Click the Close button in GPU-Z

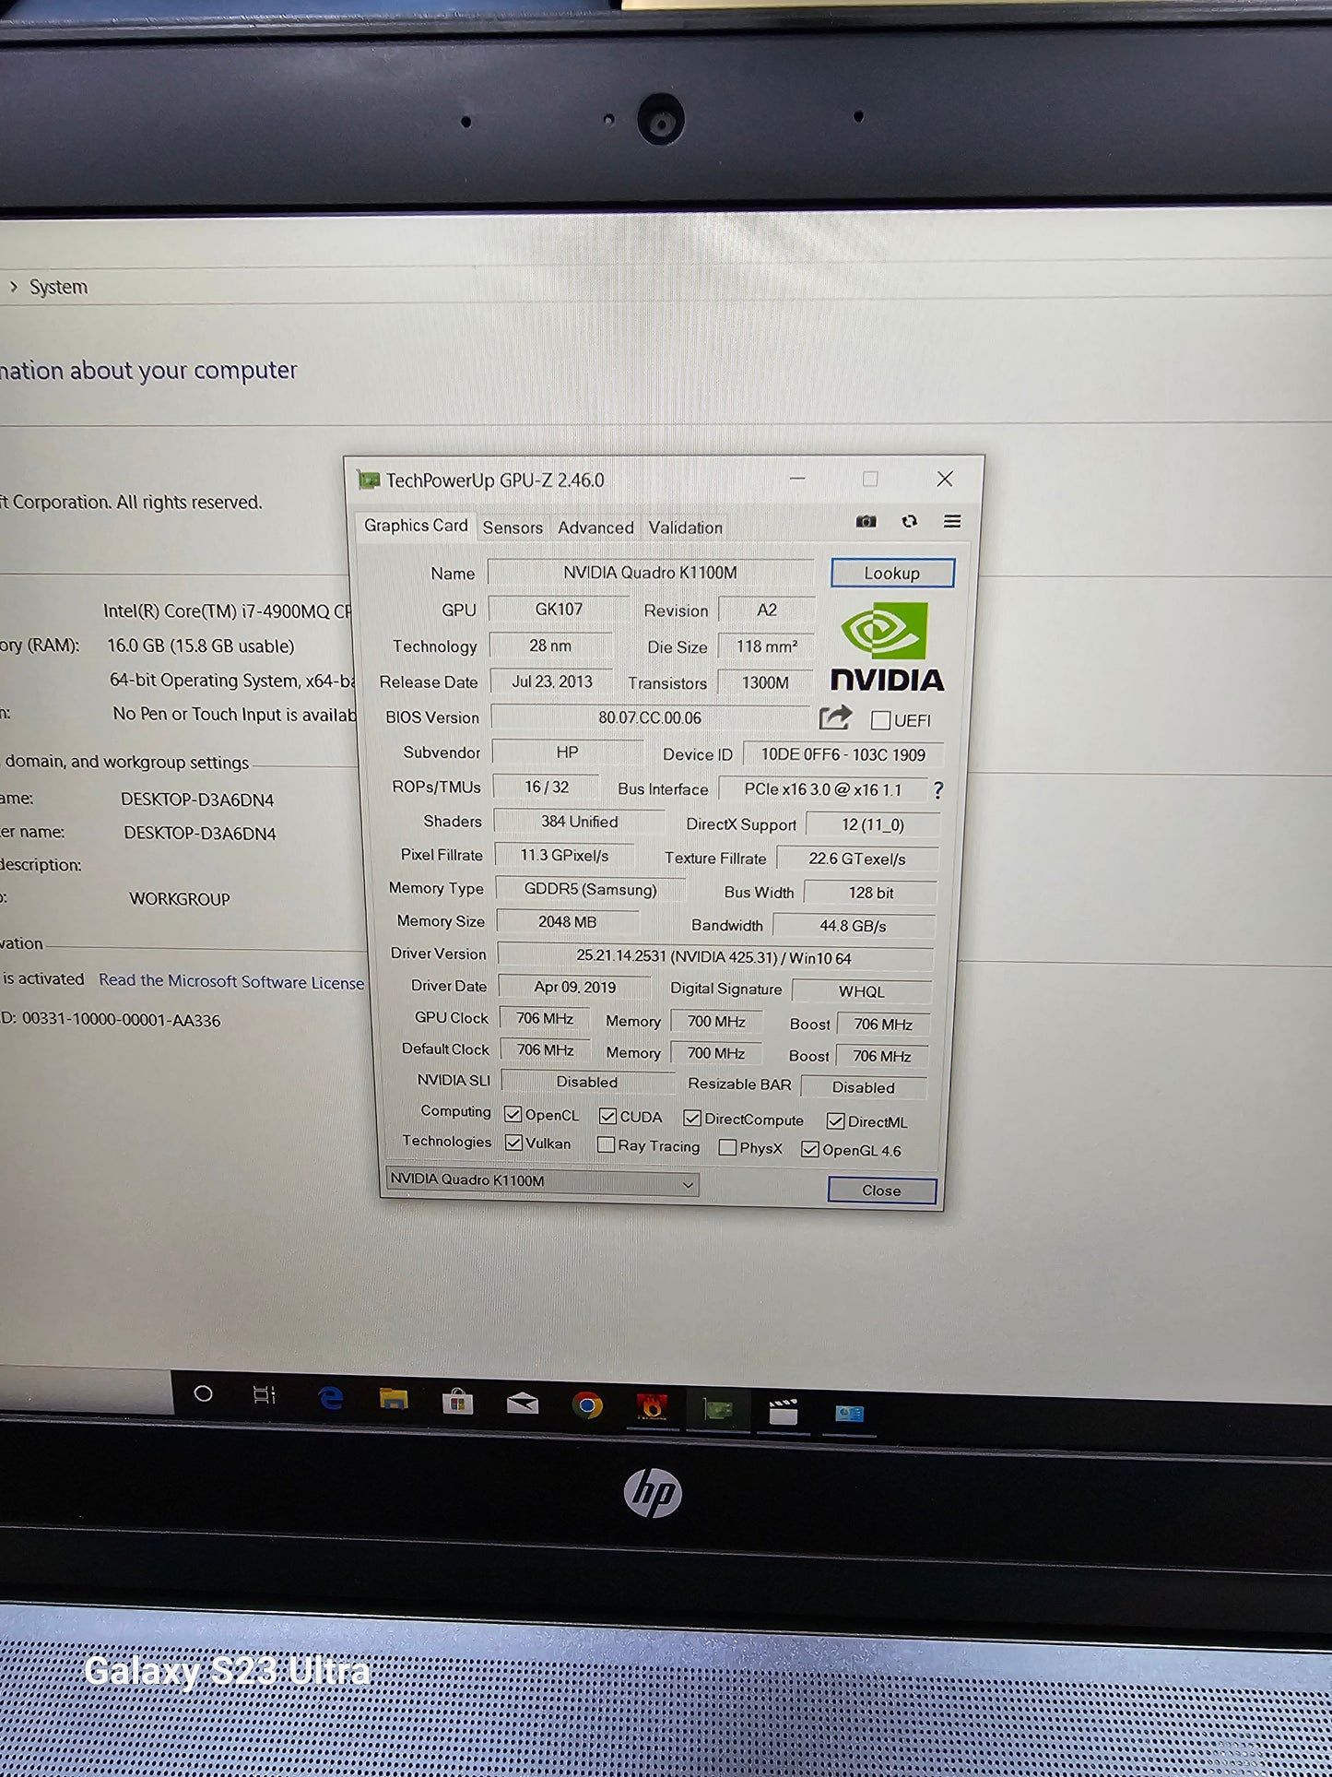pos(882,1191)
